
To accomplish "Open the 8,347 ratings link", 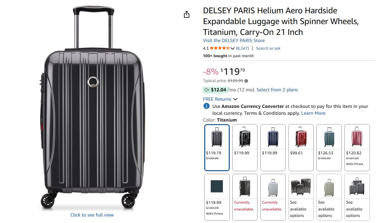I will tap(242, 48).
